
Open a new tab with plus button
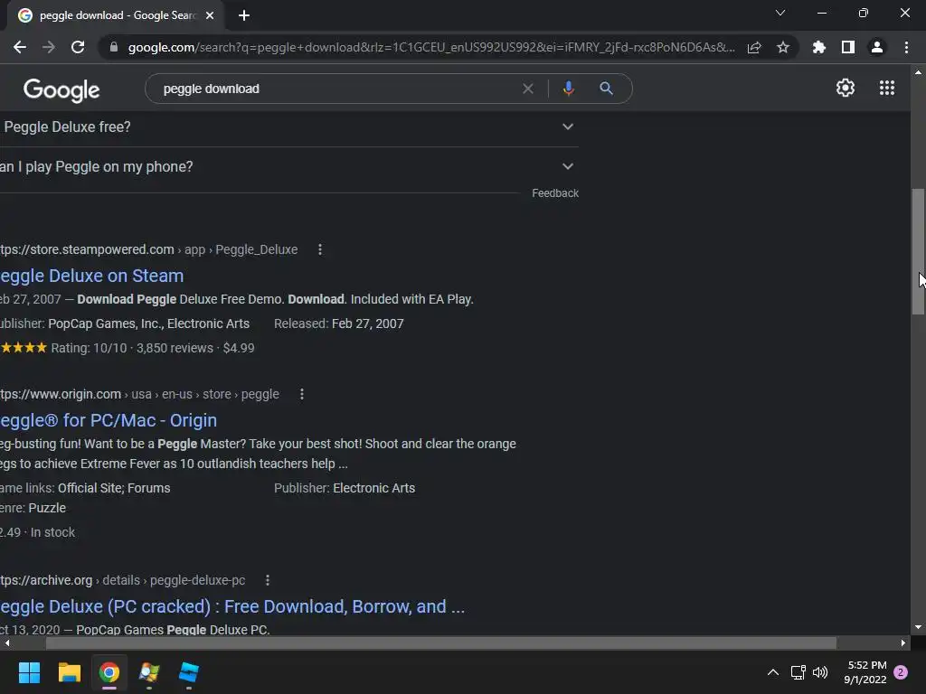244,15
